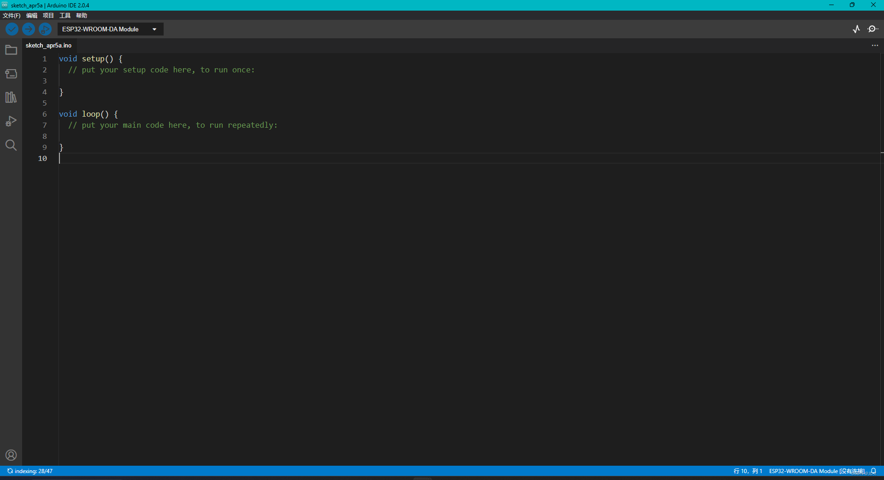Open the Search sidebar icon
The height and width of the screenshot is (480, 884).
11,145
